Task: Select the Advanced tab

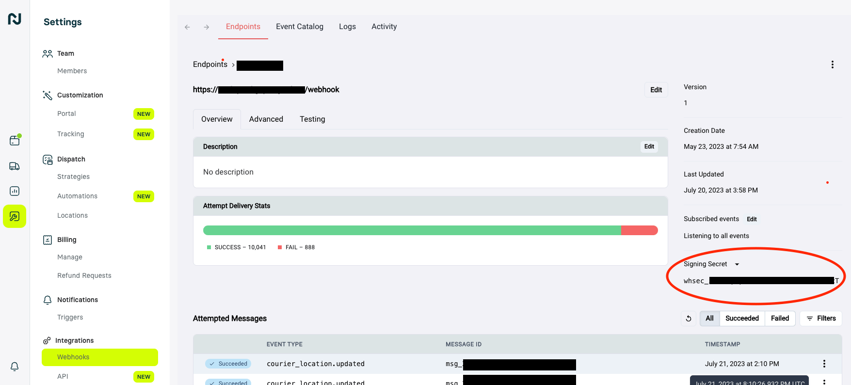Action: pos(266,119)
